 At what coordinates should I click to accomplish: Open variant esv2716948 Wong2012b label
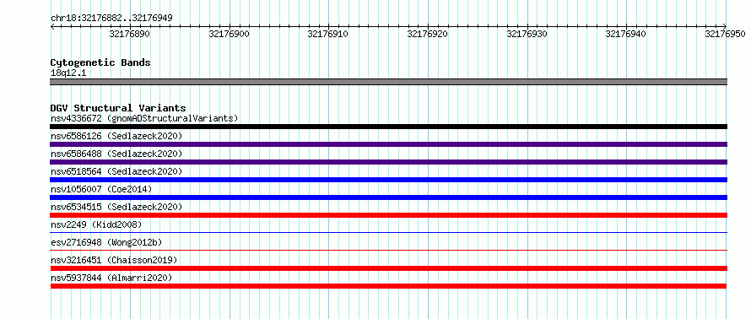pos(106,242)
